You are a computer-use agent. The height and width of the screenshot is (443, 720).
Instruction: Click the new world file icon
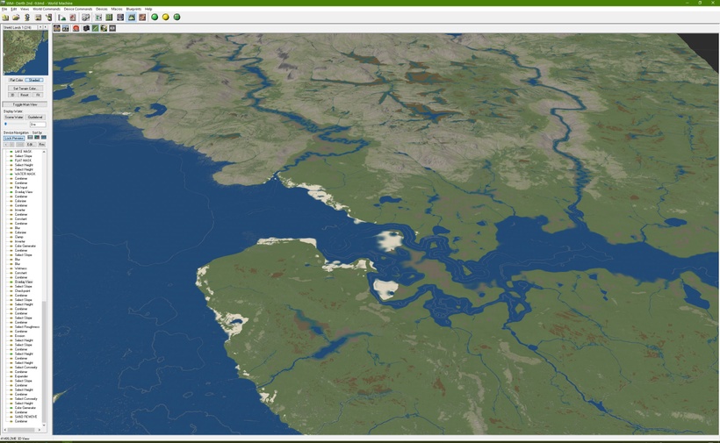coord(5,17)
